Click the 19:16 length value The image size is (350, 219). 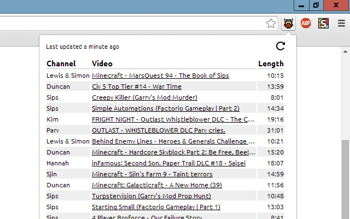tap(275, 119)
